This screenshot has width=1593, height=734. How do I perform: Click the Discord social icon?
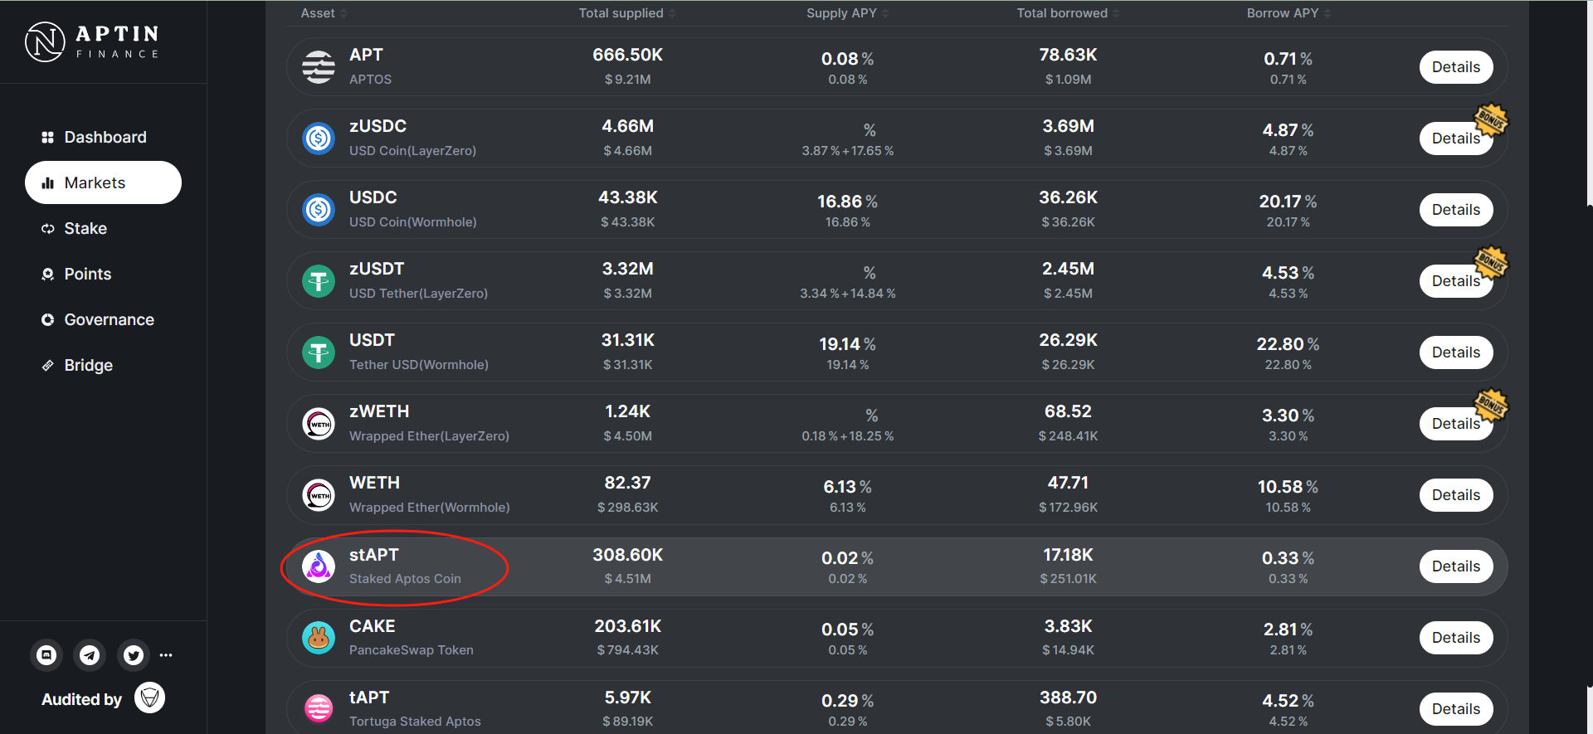pos(46,655)
